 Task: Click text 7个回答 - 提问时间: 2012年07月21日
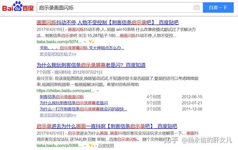pos(69,72)
